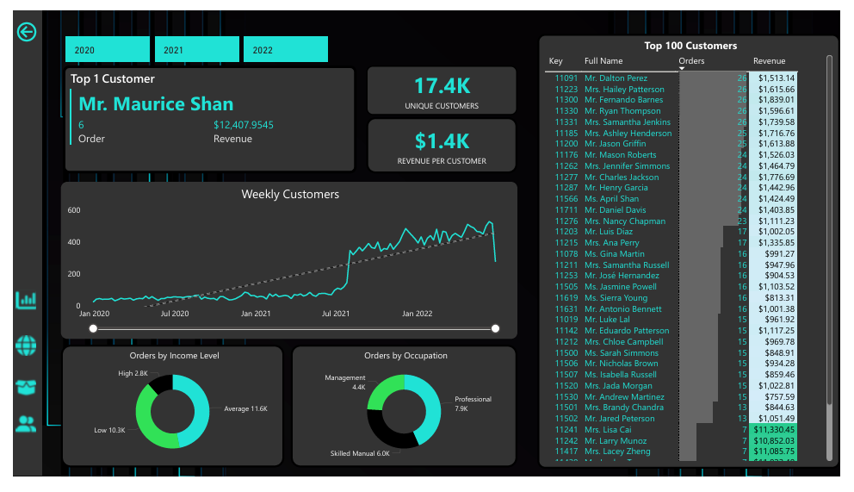Select the 2021 year slicer
This screenshot has height=492, width=854.
[x=196, y=50]
